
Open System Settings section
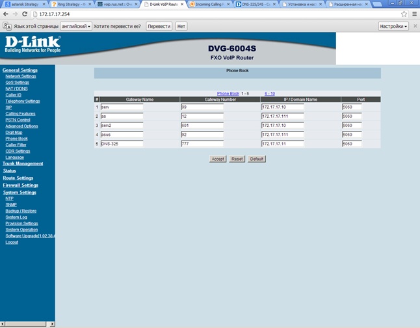(20, 193)
